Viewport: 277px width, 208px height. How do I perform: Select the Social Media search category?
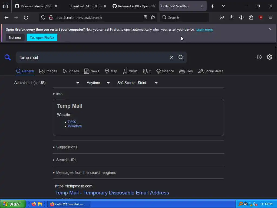211,71
